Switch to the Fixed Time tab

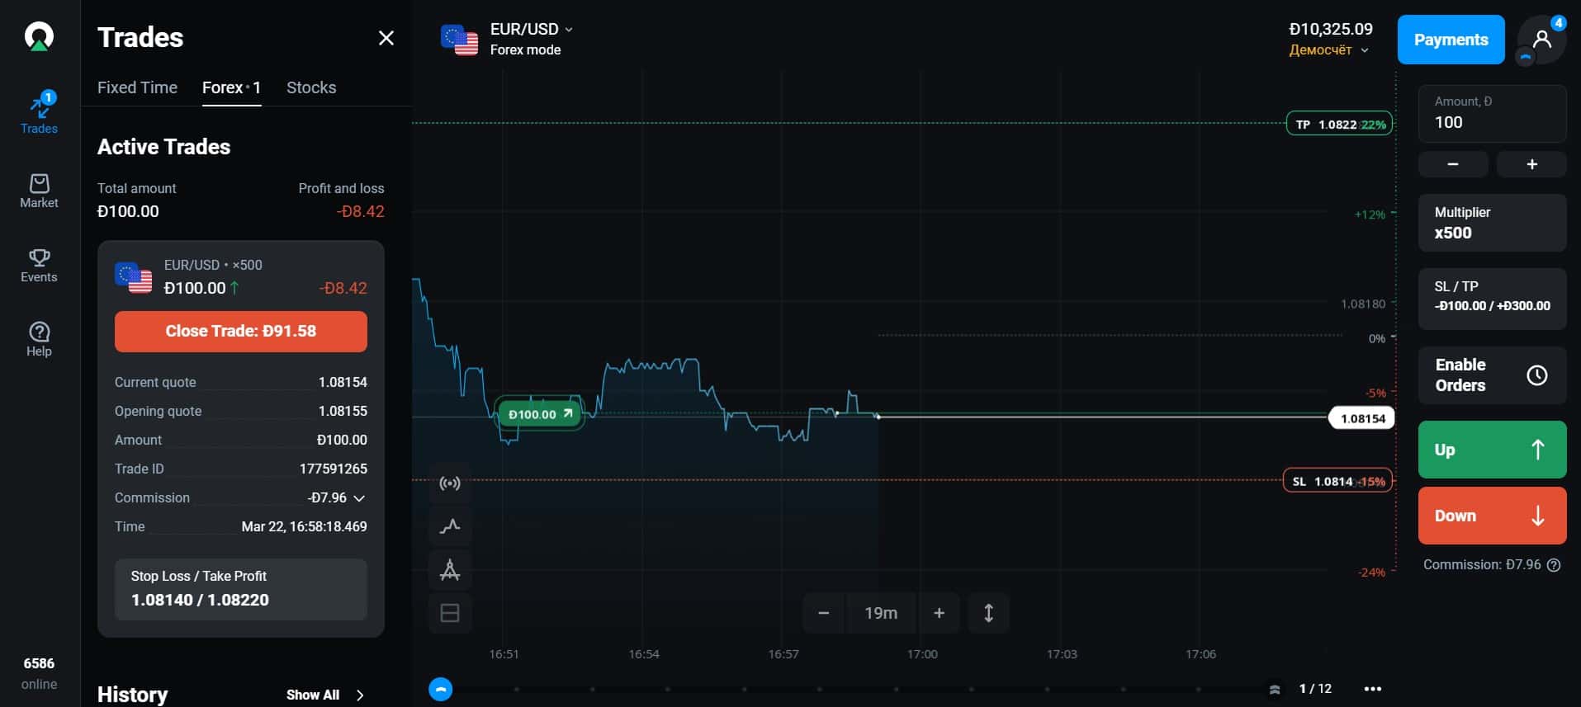pos(137,87)
